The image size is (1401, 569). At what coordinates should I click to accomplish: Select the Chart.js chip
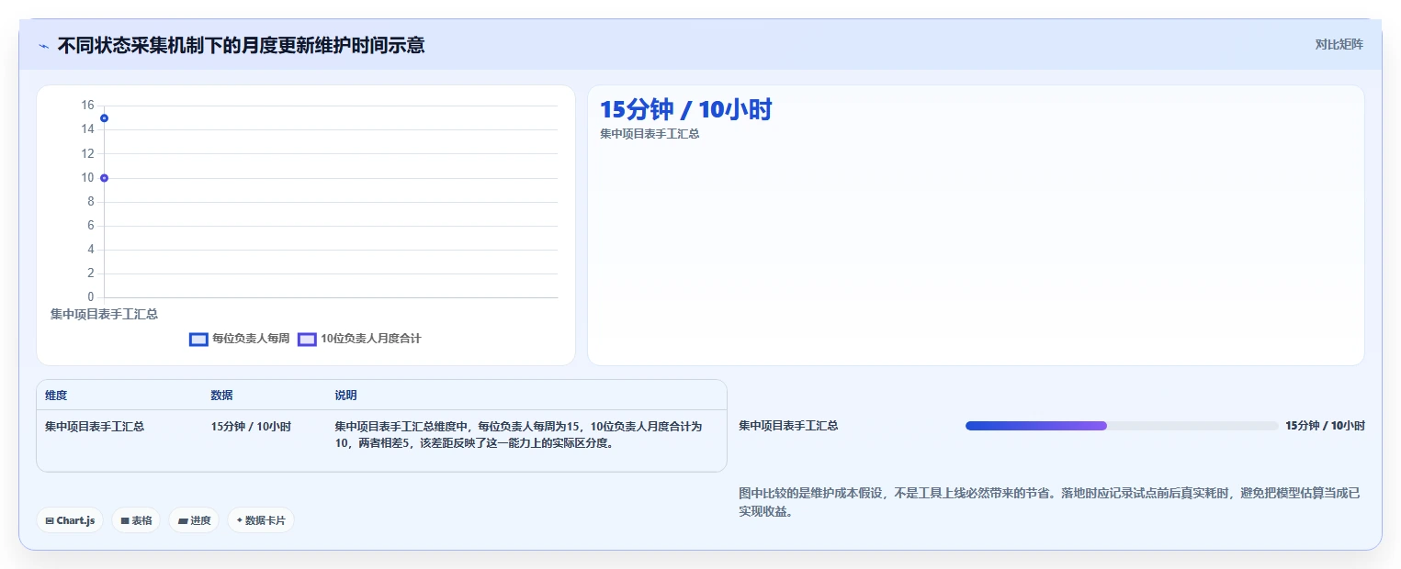tap(70, 520)
